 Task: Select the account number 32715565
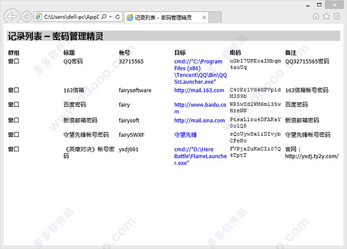(x=131, y=61)
